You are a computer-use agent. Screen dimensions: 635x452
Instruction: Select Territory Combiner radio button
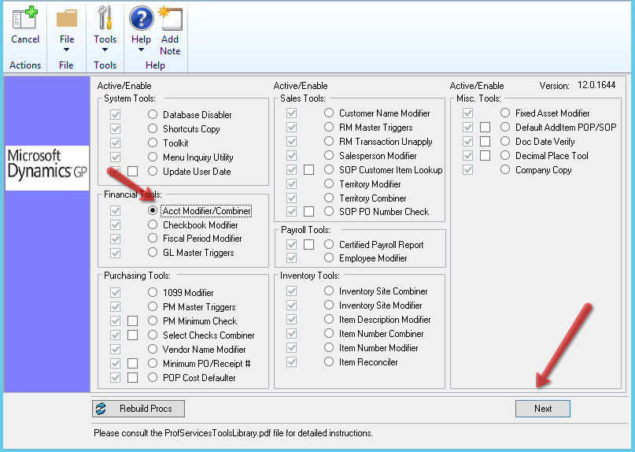pos(329,198)
